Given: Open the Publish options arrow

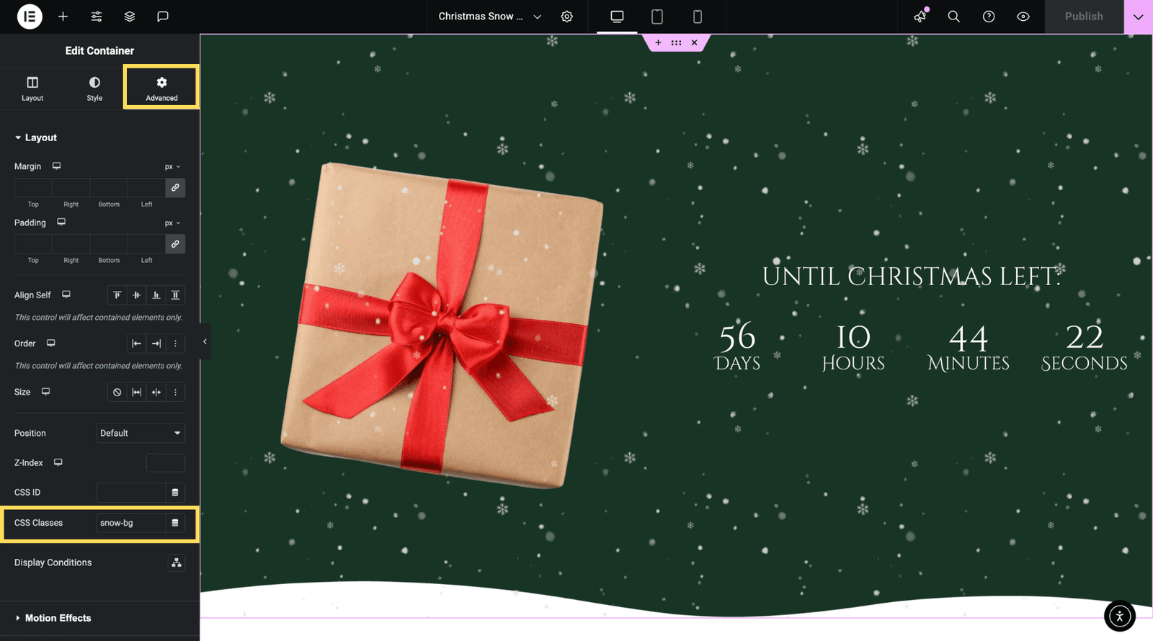Looking at the screenshot, I should (x=1138, y=17).
